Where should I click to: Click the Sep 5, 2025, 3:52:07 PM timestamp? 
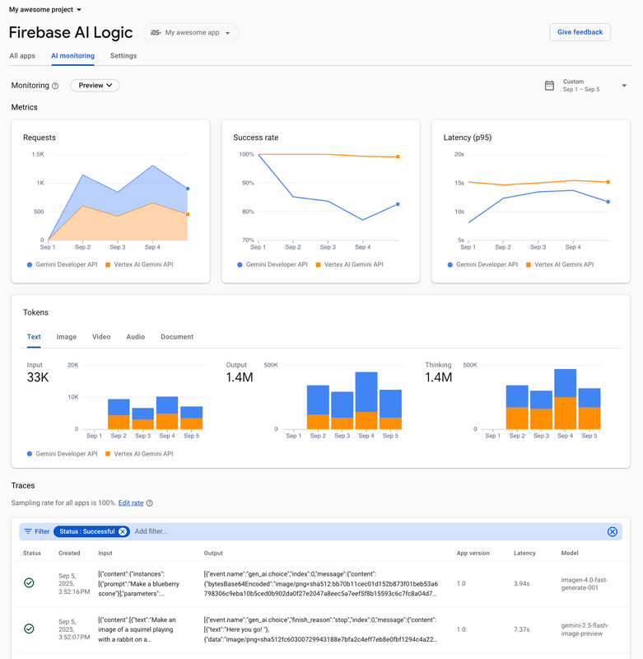[74, 629]
